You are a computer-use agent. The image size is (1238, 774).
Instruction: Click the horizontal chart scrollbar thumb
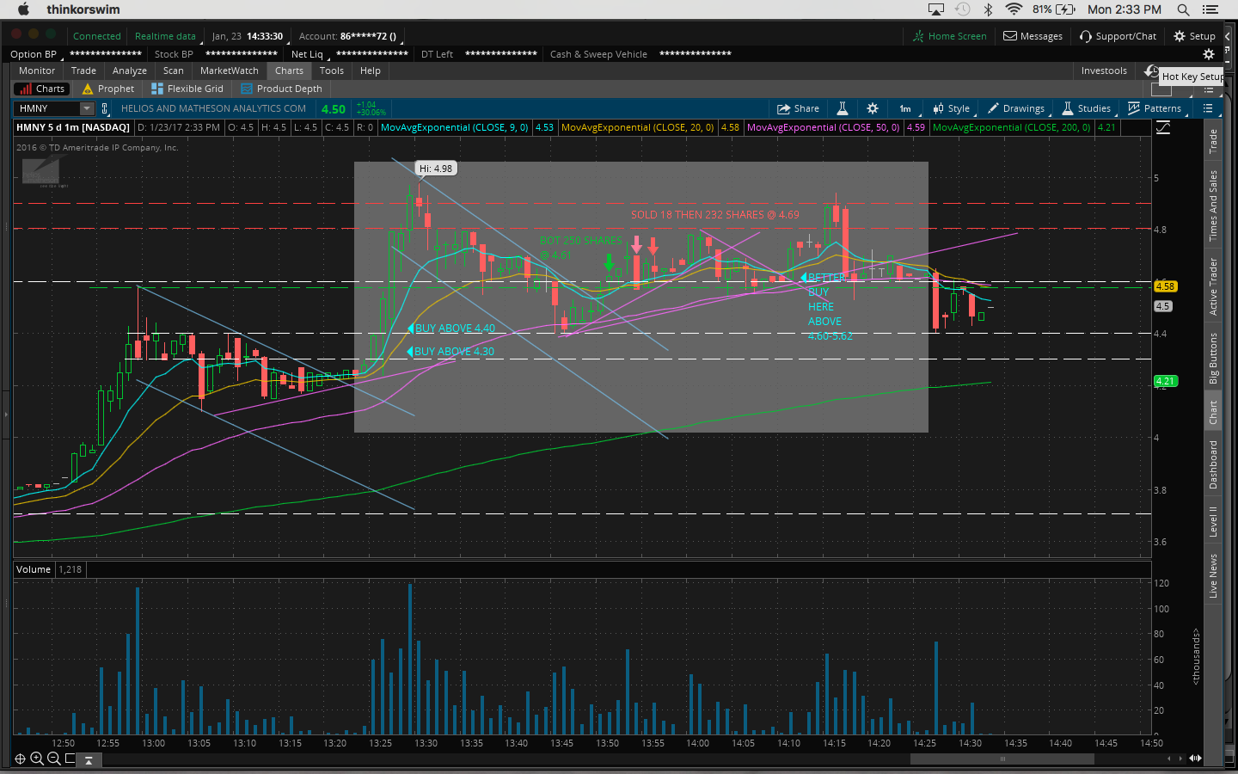pos(1002,759)
